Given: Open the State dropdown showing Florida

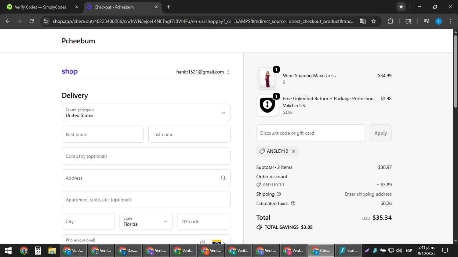Looking at the screenshot, I should (x=146, y=221).
